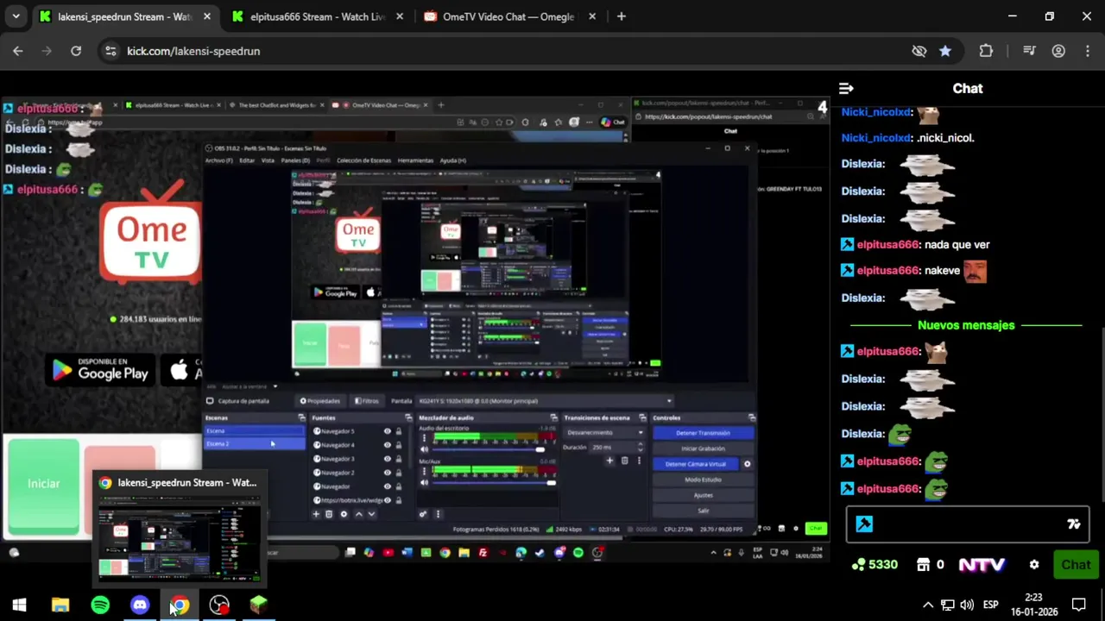Image resolution: width=1105 pixels, height=621 pixels.
Task: Open the mixer three-dot menu for Audio del escritorio
Action: pos(424,438)
